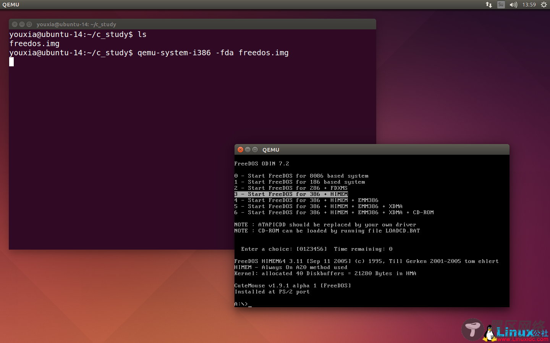Maximize the terminal window
This screenshot has height=343, width=550.
click(x=29, y=24)
